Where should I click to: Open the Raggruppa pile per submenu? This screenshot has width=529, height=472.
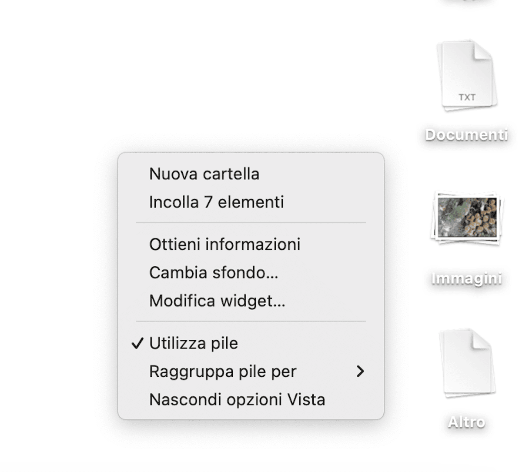(251, 371)
